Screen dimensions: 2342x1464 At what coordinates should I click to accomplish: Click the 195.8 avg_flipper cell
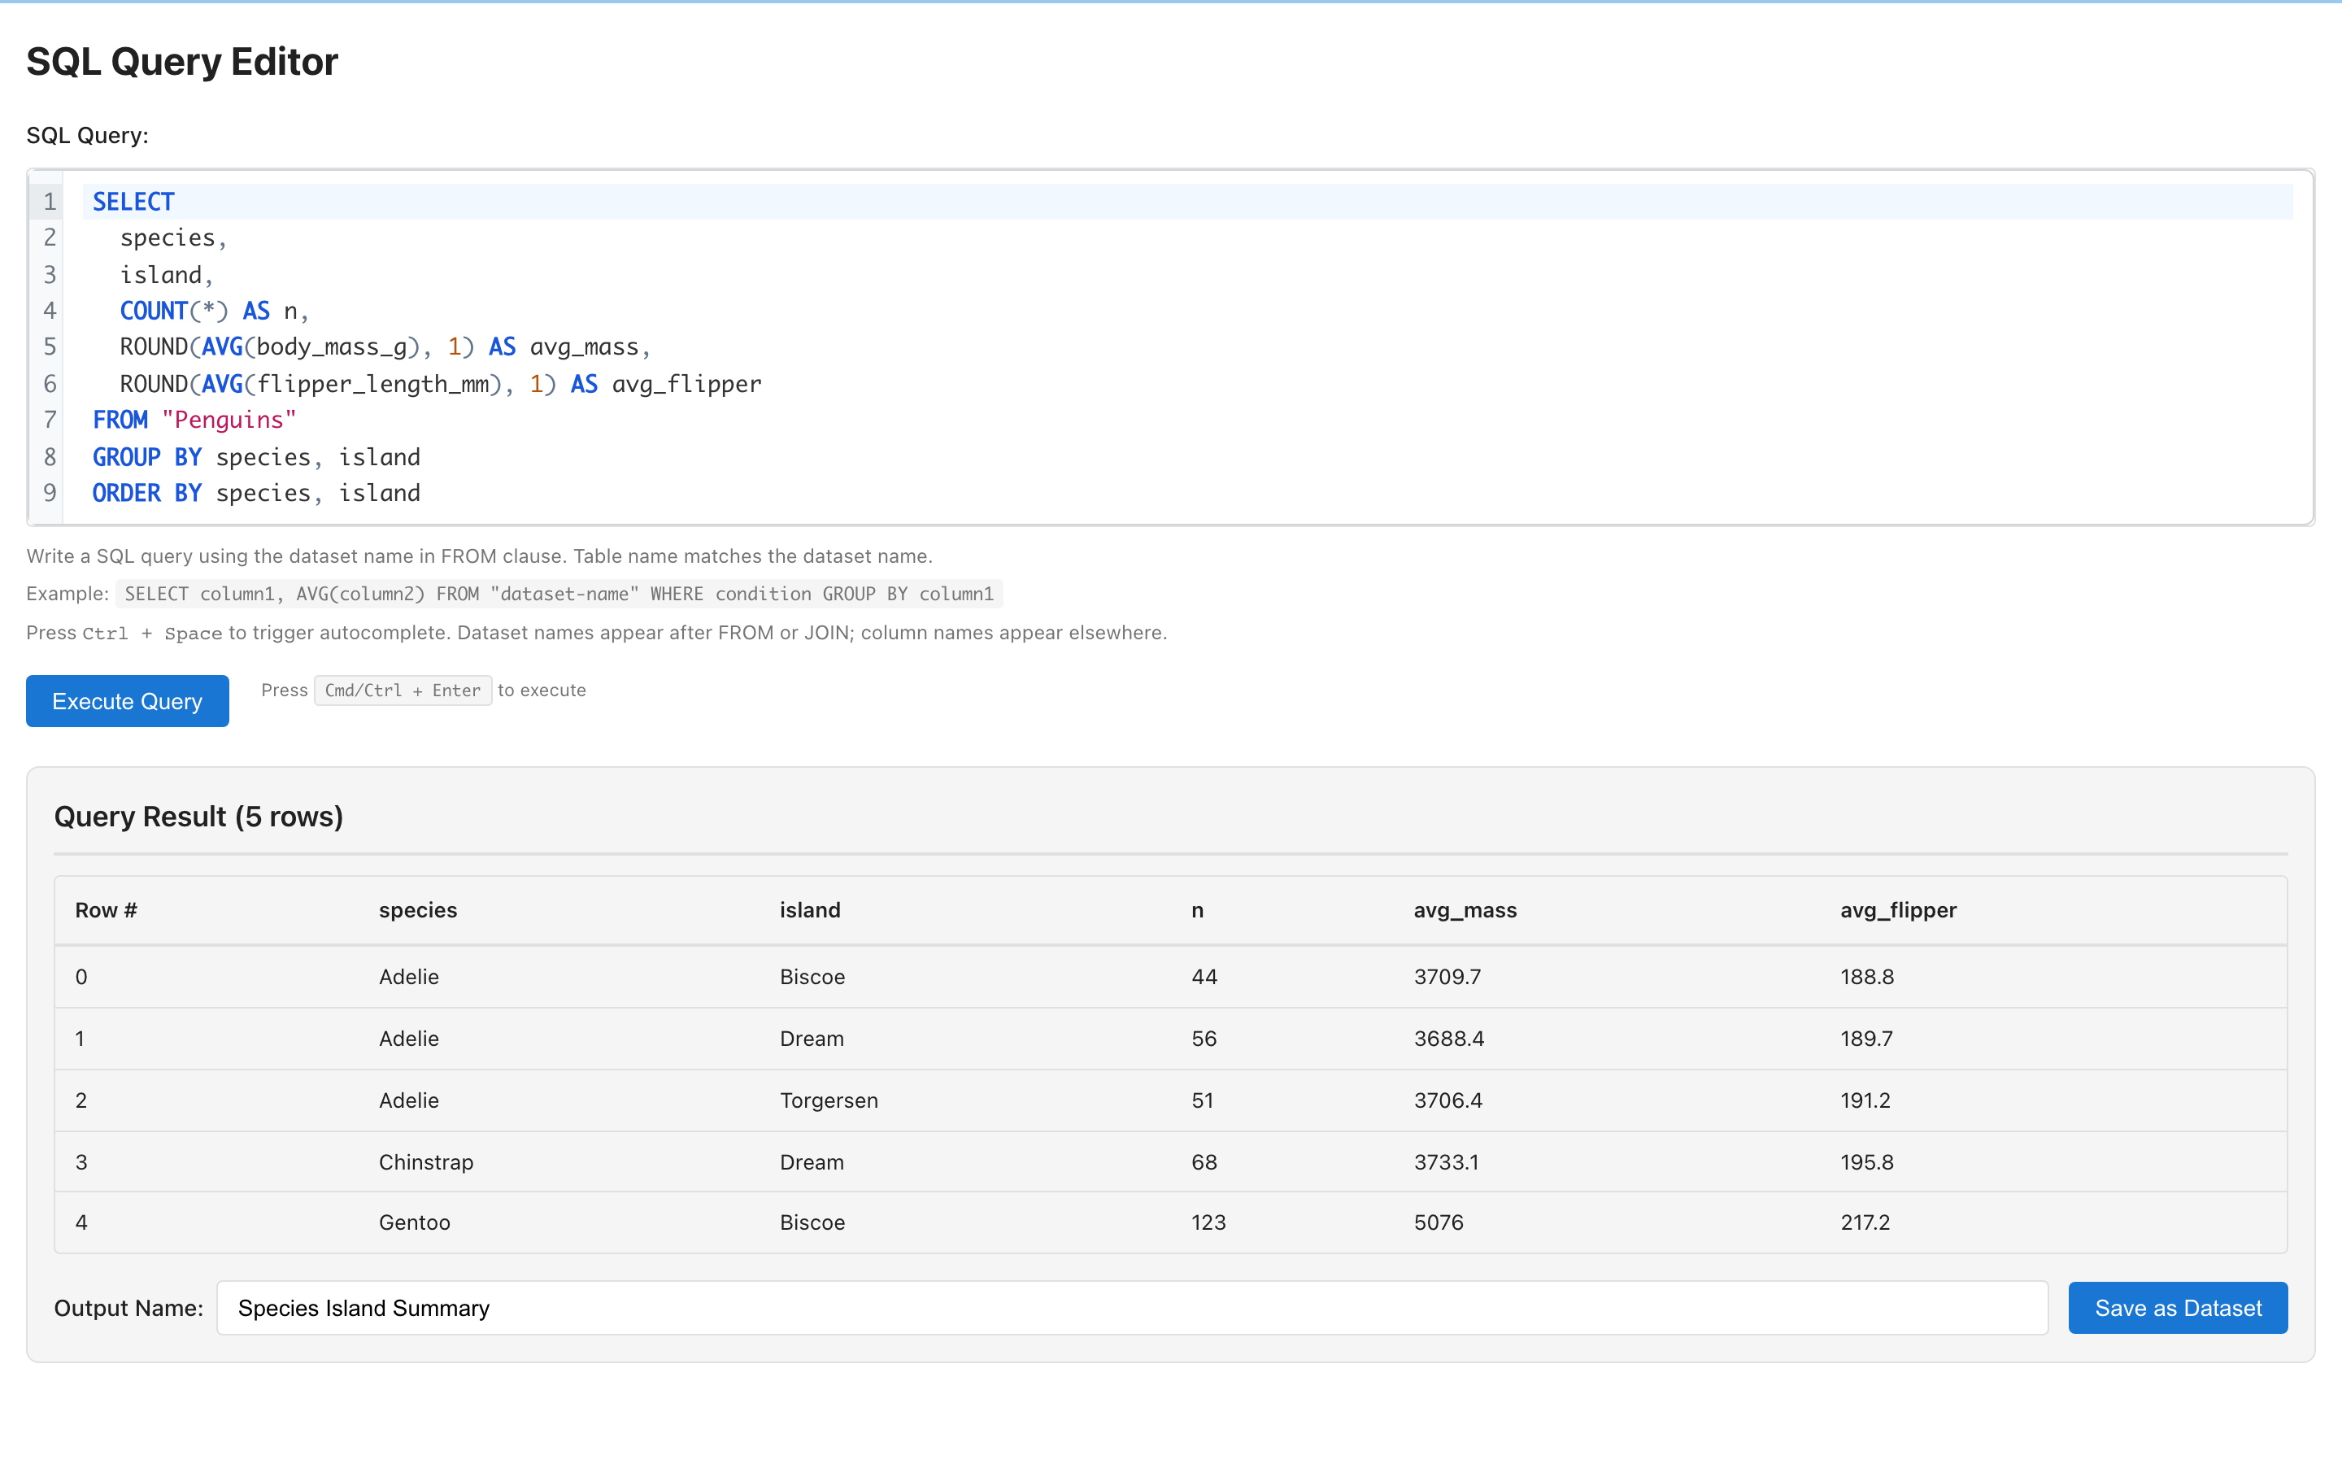(x=1867, y=1162)
